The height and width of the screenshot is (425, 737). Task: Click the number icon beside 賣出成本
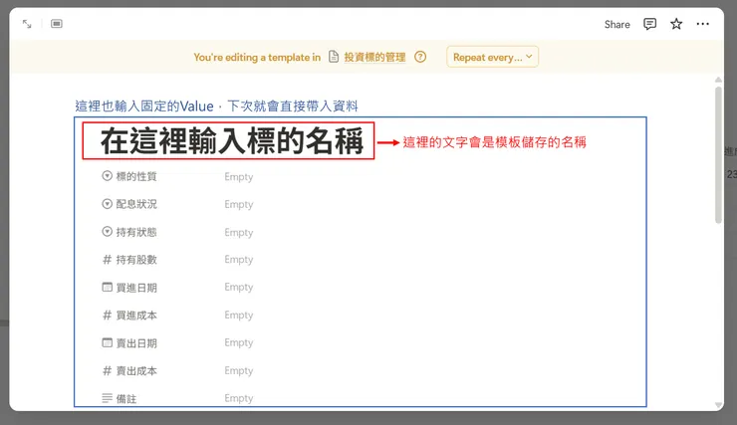click(108, 370)
